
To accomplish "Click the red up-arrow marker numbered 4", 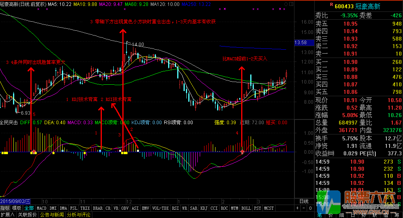I will (242, 151).
